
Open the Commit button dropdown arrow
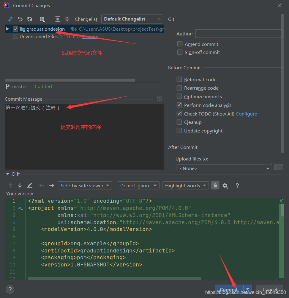click(248, 289)
